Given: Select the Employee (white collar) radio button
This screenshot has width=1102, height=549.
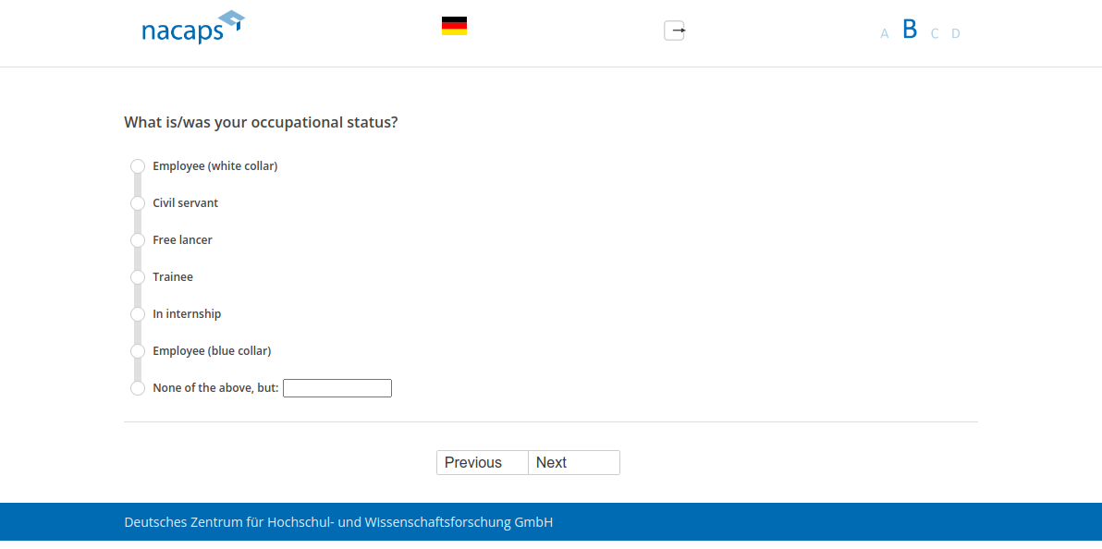Looking at the screenshot, I should [x=138, y=166].
